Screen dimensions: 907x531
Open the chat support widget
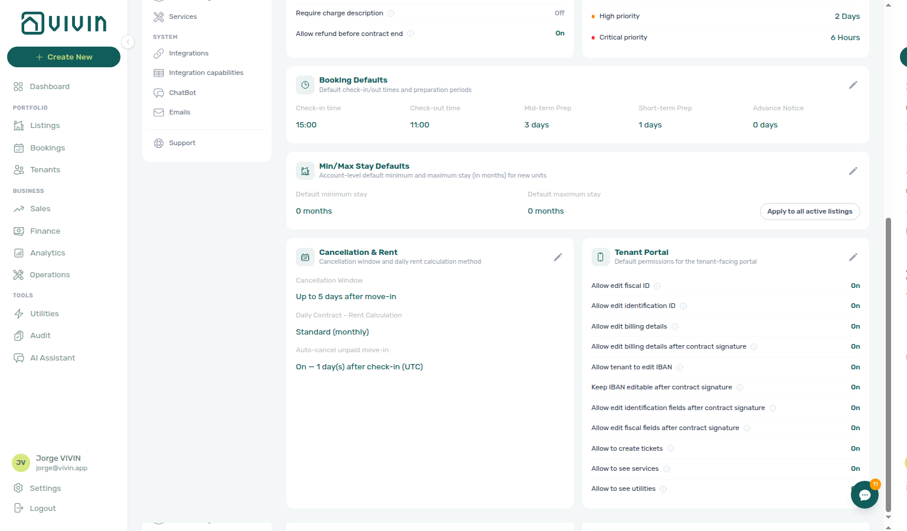864,494
